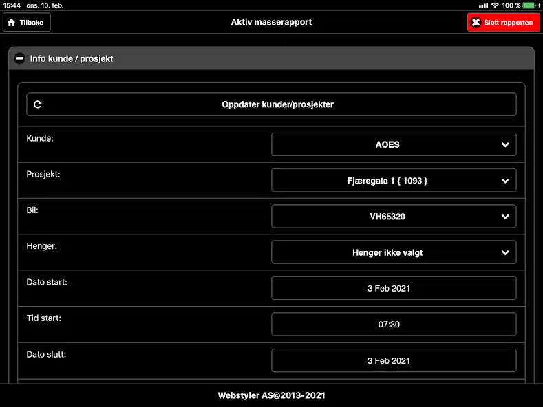Screen dimensions: 543x407
Task: Tap the battery icon in status bar
Action: pyautogui.click(x=530, y=5)
